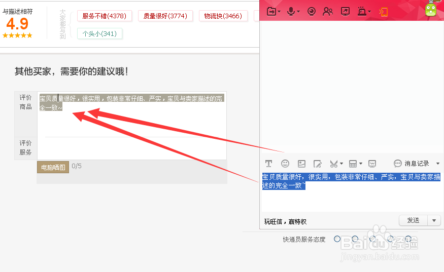Start a video call via webcam icon
The image size is (444, 272).
click(x=312, y=11)
